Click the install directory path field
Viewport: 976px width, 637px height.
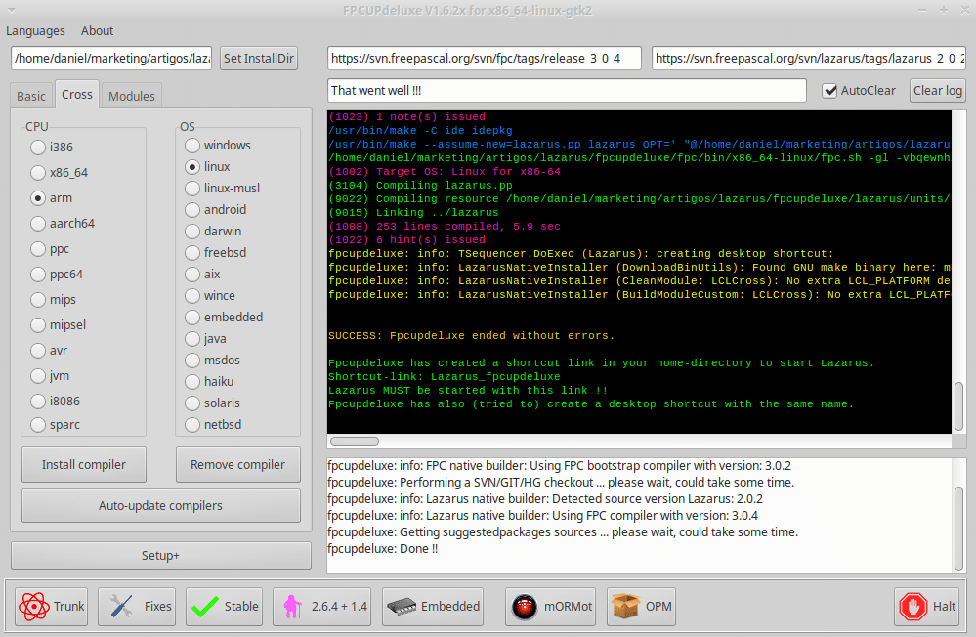pos(111,58)
